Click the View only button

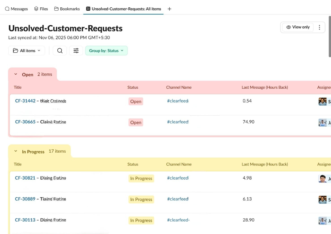pos(298,27)
